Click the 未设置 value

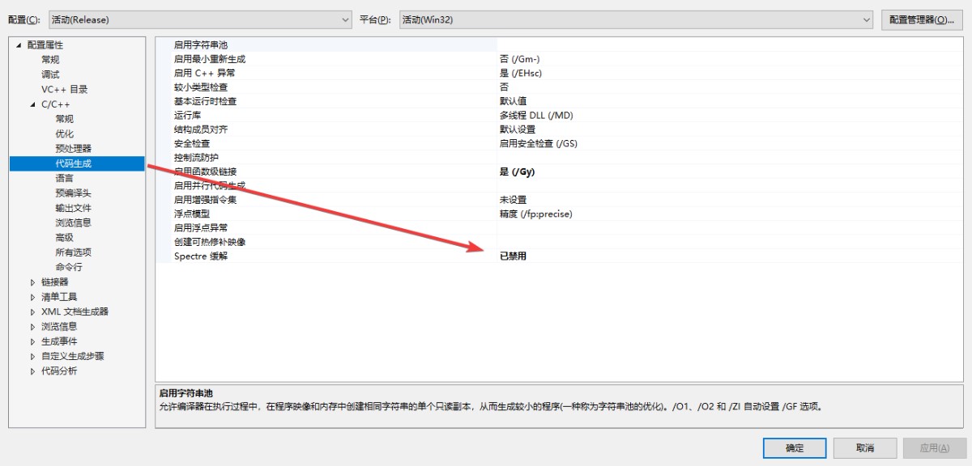(513, 200)
